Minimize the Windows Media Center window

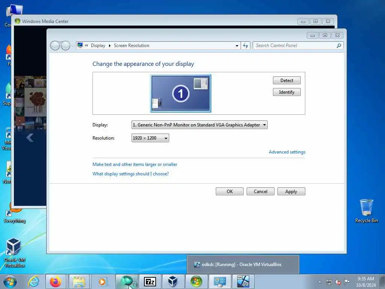(303, 21)
